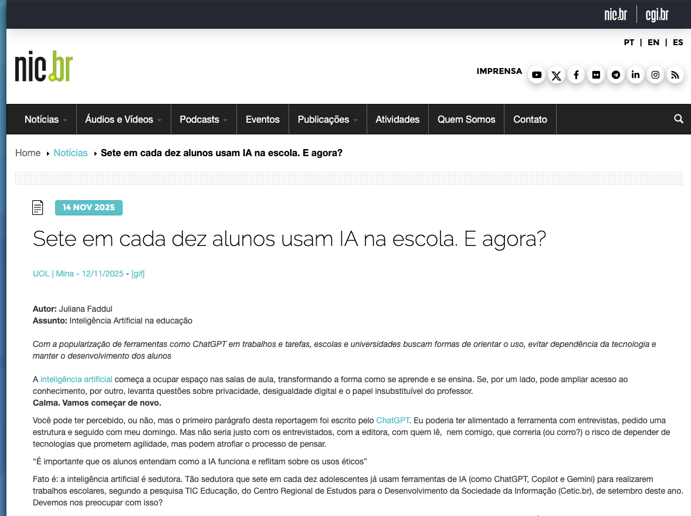The height and width of the screenshot is (516, 691).
Task: Click the 14 NOV 2025 date badge
Action: [x=89, y=207]
